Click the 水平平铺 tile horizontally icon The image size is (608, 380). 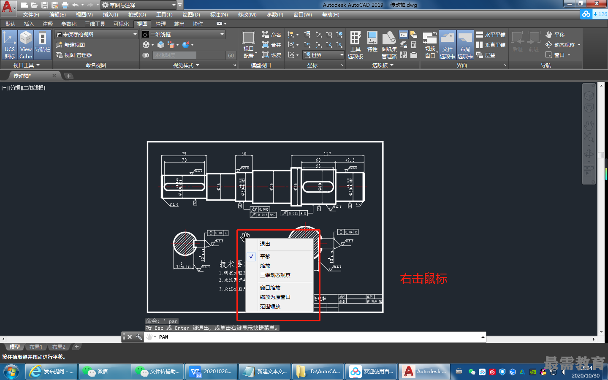point(491,35)
